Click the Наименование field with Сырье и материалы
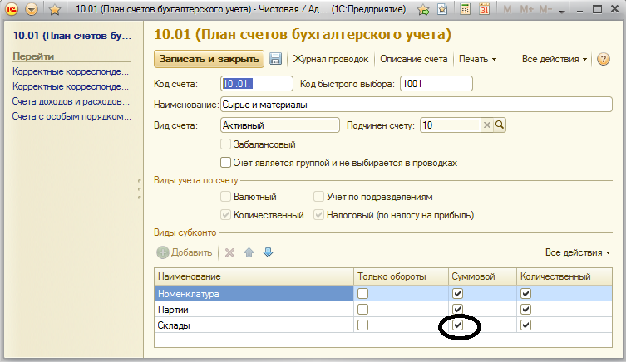The width and height of the screenshot is (626, 362). click(416, 105)
